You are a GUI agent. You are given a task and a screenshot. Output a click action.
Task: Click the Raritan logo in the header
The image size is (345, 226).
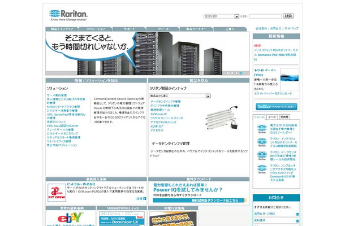coord(68,15)
